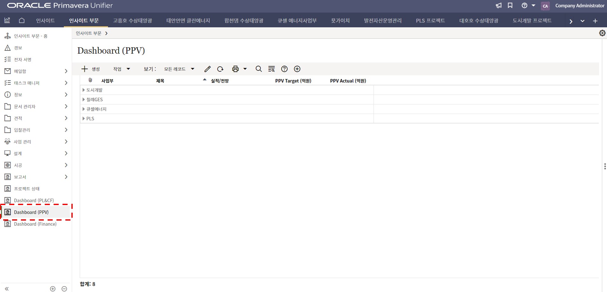Open the find-on-page list search icon

pos(271,69)
